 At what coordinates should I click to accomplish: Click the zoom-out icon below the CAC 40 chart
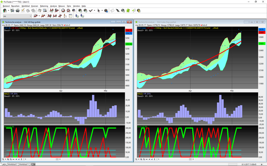pos(10,159)
